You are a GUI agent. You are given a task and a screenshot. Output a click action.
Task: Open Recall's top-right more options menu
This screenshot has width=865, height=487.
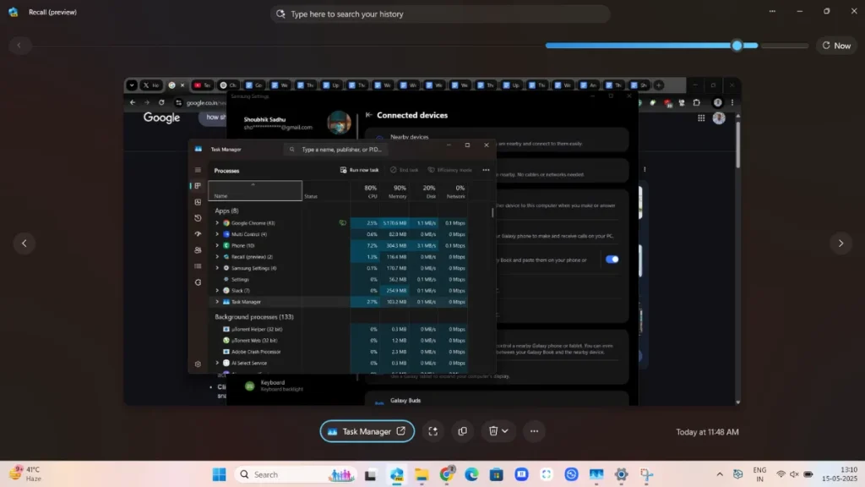(772, 11)
